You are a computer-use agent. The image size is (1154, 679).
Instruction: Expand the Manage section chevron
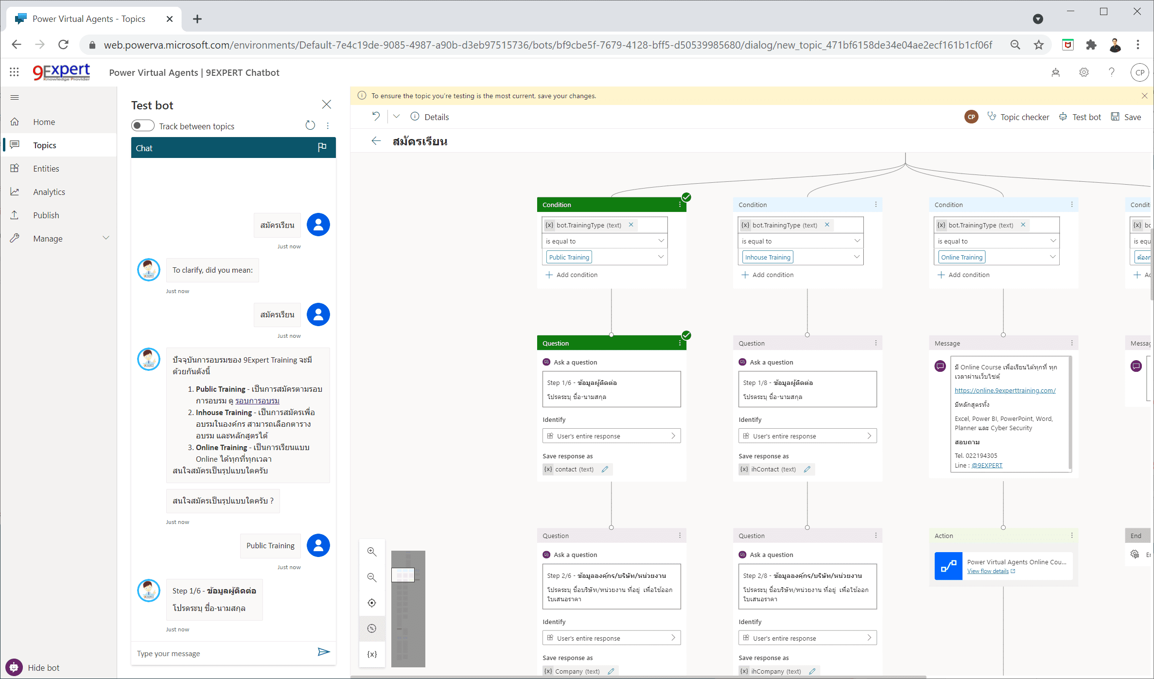106,238
